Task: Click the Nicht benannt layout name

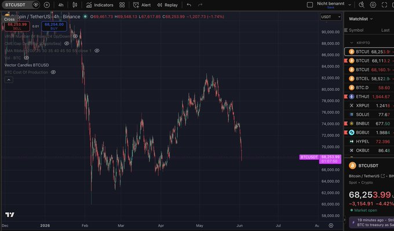Action: [330, 3]
